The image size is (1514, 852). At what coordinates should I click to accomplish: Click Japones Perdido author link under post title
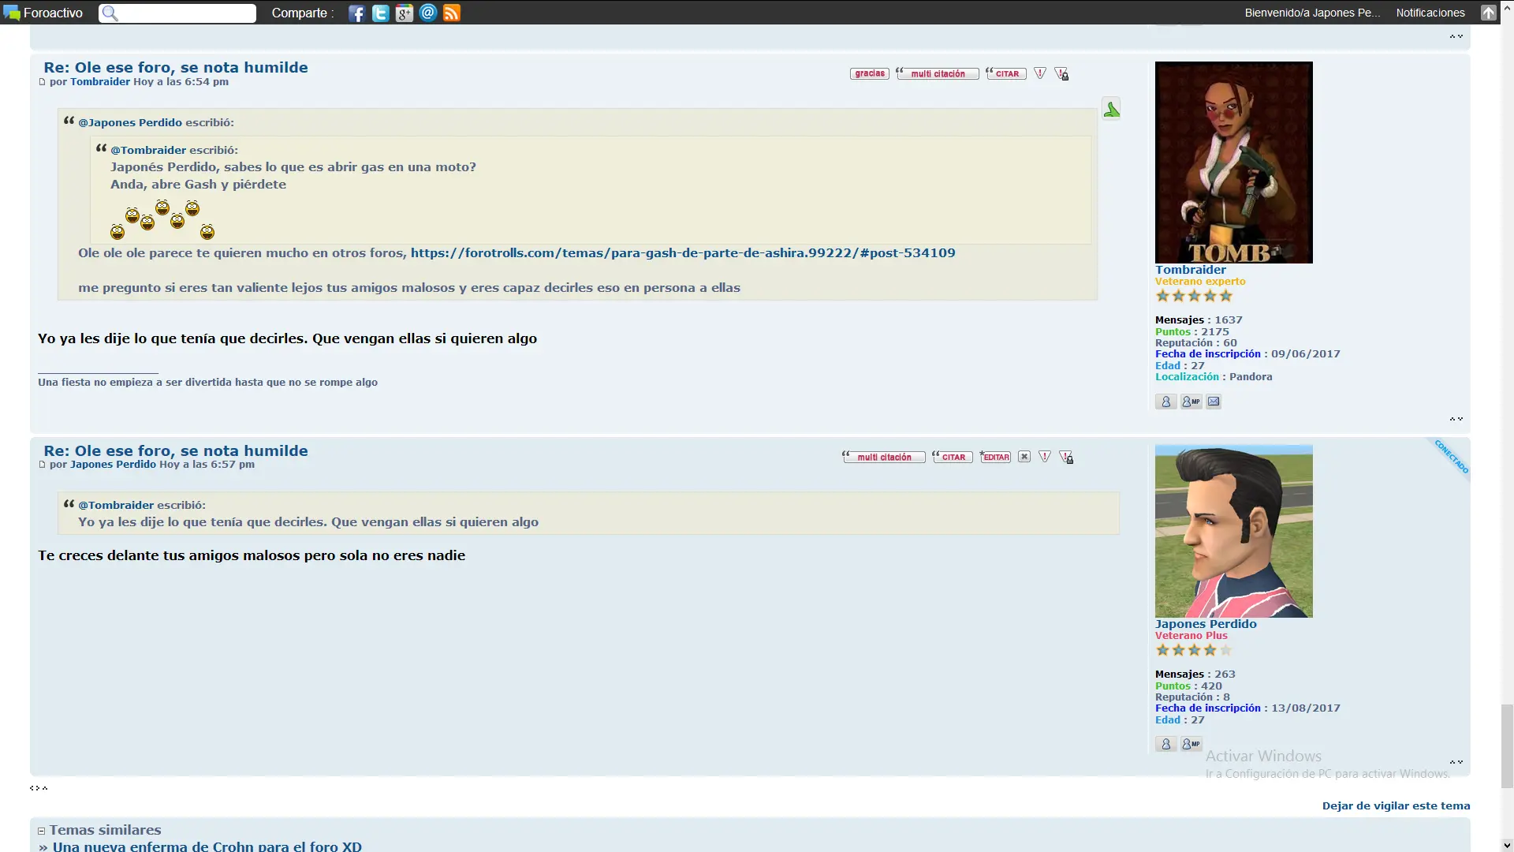[x=113, y=465]
